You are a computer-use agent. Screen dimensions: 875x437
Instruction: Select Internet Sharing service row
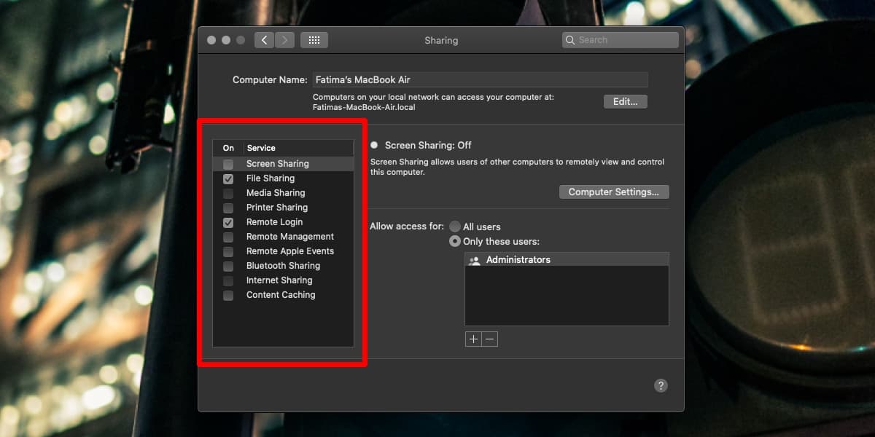click(279, 280)
